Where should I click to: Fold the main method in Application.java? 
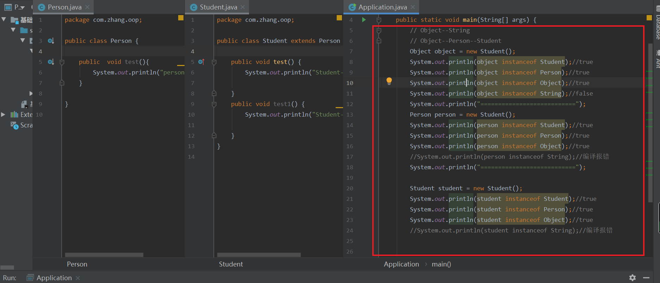click(379, 20)
